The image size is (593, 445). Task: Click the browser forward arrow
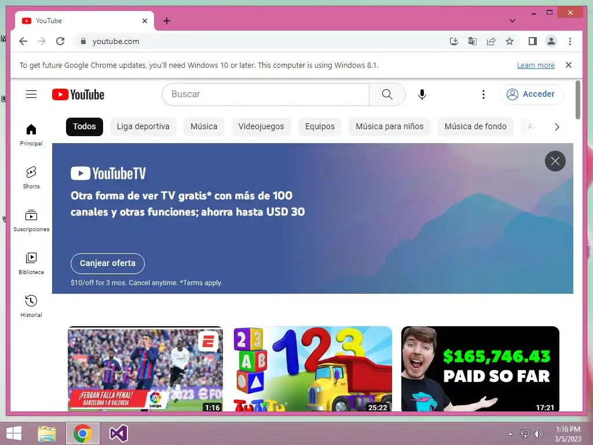pos(42,41)
